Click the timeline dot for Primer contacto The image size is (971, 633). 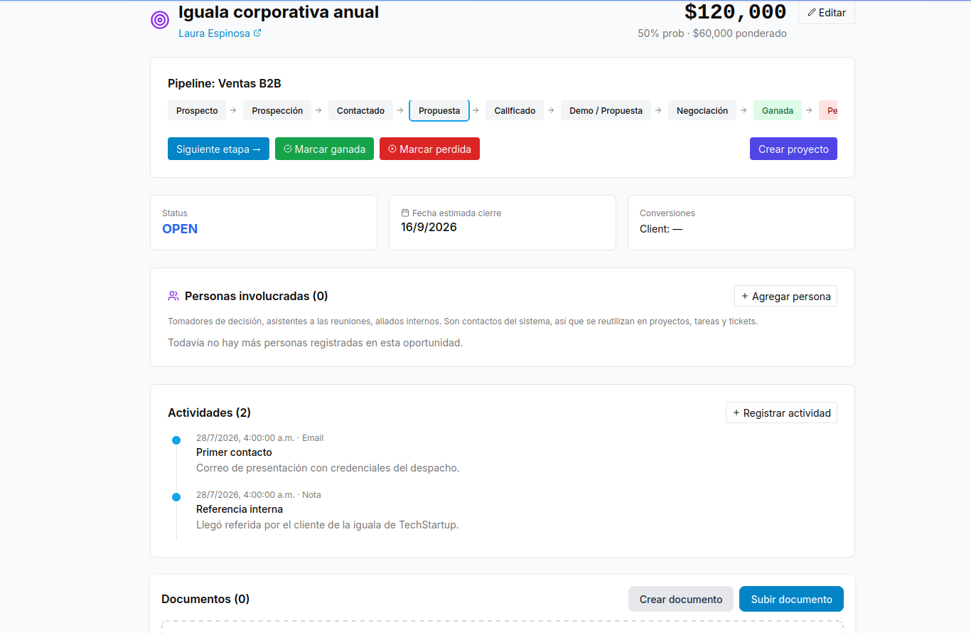click(176, 440)
